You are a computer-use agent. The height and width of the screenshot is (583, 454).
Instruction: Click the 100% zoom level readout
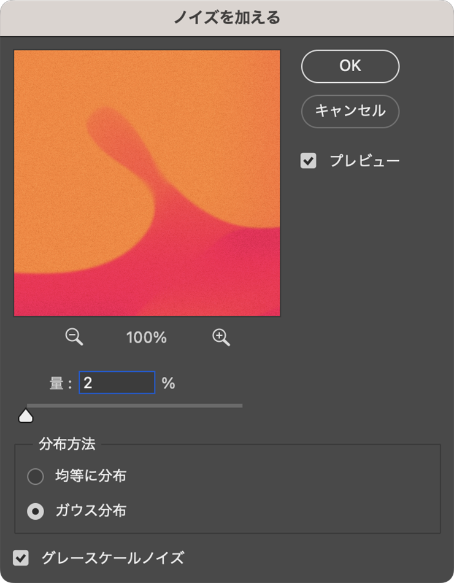[147, 337]
